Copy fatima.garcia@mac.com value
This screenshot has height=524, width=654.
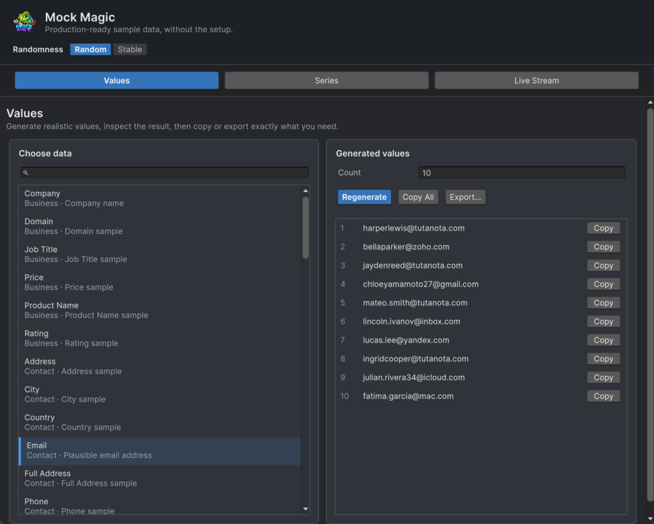click(603, 396)
